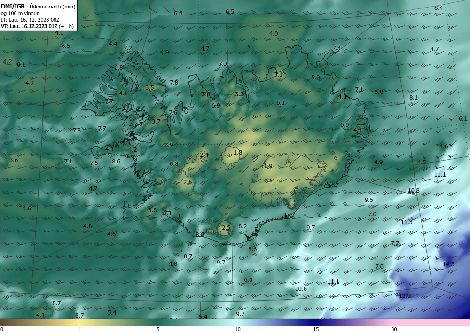
Task: Click the 5.0 map value
Action: click(379, 92)
